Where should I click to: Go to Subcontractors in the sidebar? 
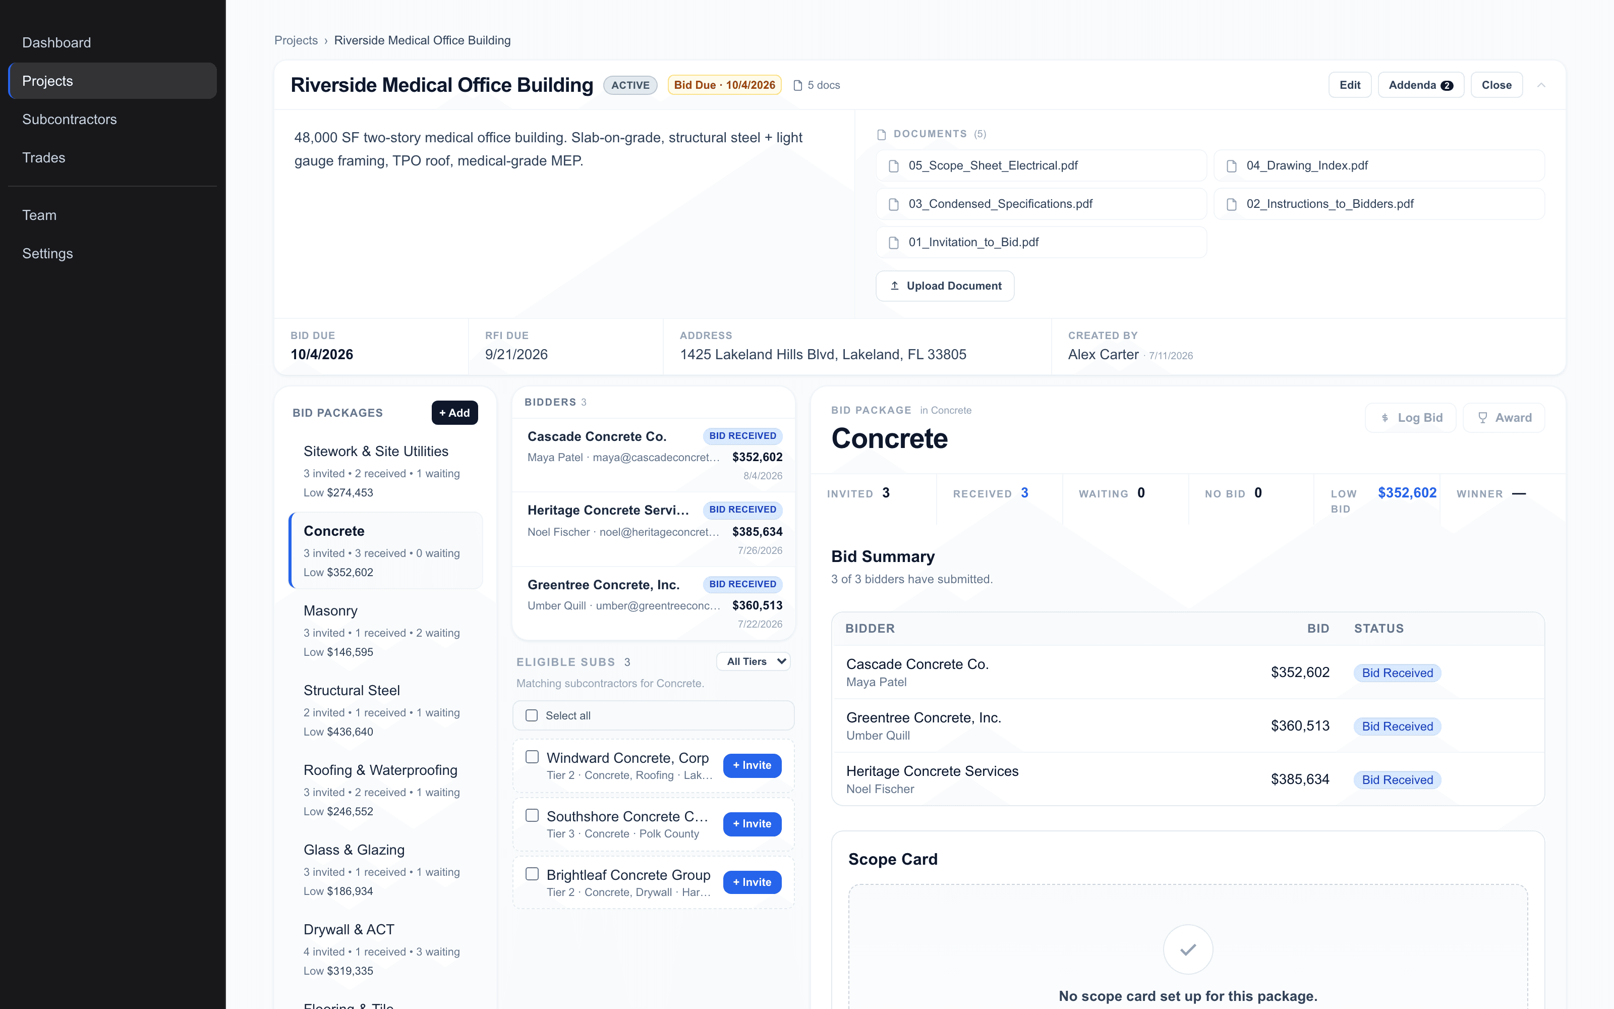(112, 120)
